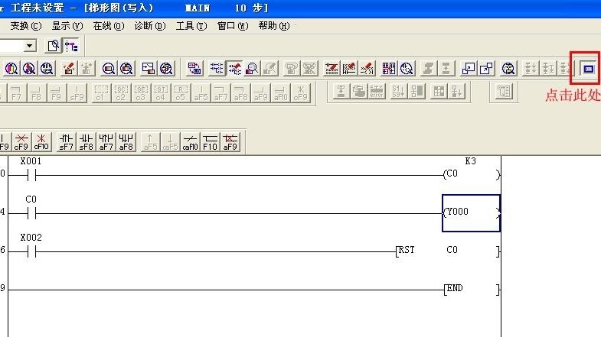Click the F10 draw line icon
The height and width of the screenshot is (337, 601).
point(211,141)
